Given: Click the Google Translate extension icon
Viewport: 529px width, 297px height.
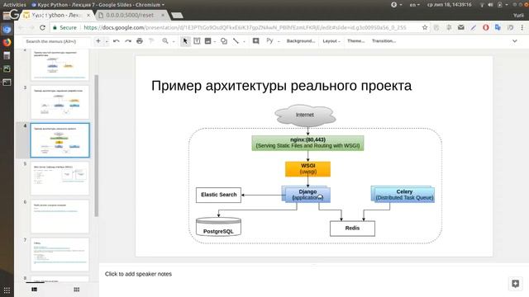Looking at the screenshot, I should [x=498, y=27].
